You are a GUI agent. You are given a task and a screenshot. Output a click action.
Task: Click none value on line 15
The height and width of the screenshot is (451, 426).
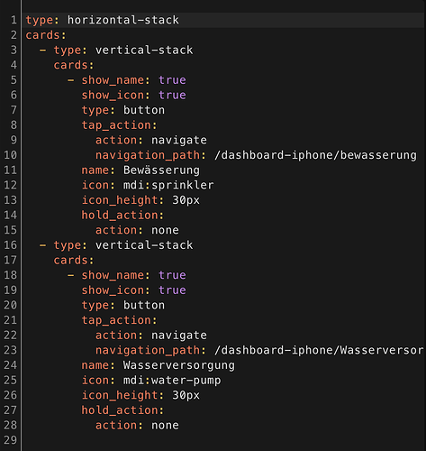coord(165,231)
